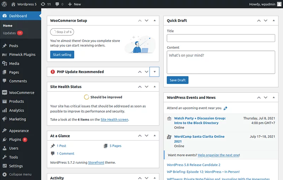Focus the What's on your mind textarea
283x180 pixels.
(x=221, y=62)
